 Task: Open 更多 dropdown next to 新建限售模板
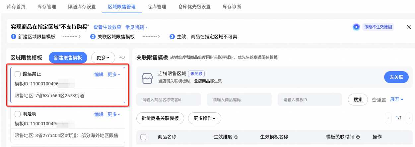point(103,58)
